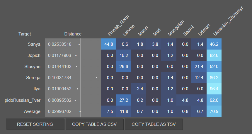Viewport: 252px width, 134px height.
Task: Select the Serega target row label
Action: (33, 78)
